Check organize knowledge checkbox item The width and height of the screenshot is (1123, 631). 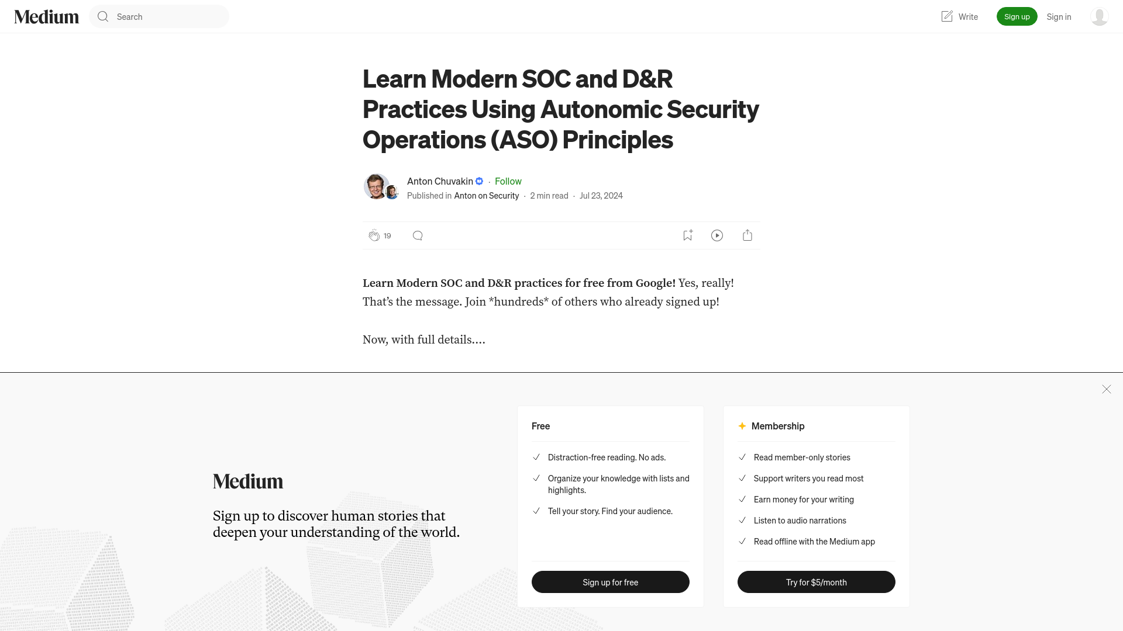pyautogui.click(x=536, y=478)
